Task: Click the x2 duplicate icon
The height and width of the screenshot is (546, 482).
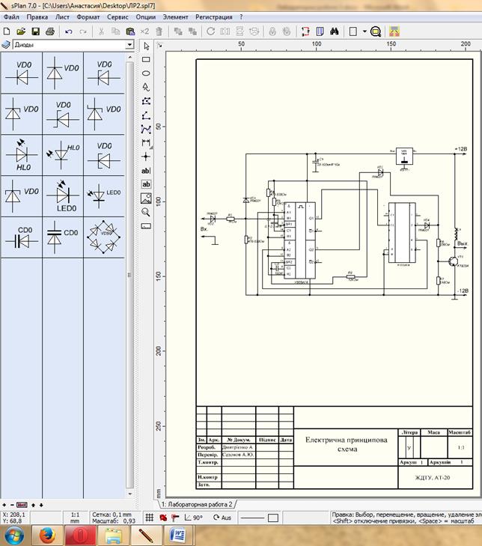Action: point(144,31)
